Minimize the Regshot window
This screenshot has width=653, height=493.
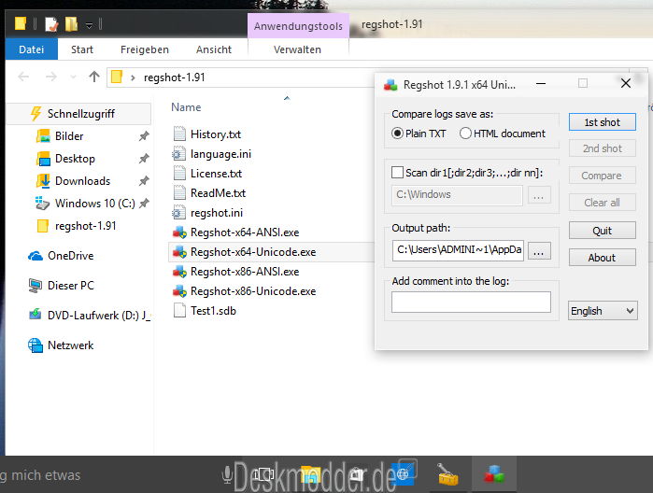[x=541, y=84]
